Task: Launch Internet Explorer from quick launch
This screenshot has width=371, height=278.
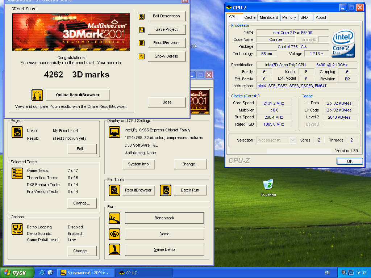Action: [x=42, y=273]
